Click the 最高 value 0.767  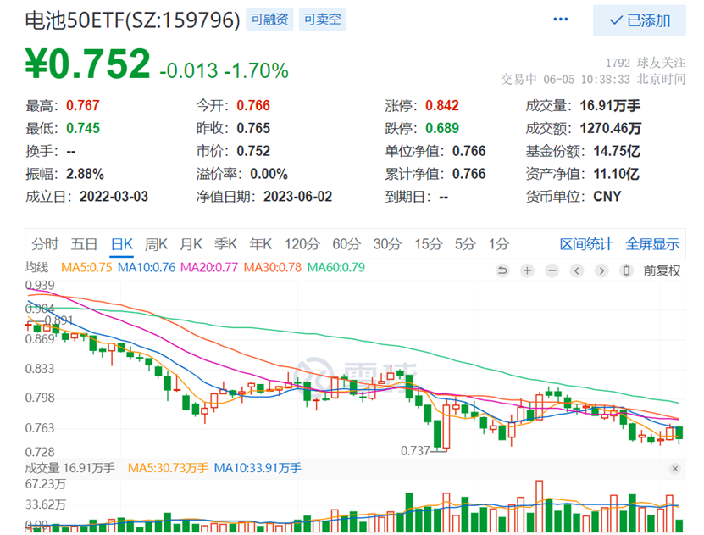click(x=83, y=106)
